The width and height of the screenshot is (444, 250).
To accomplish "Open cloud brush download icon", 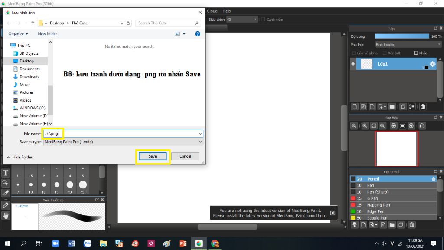I will (355, 225).
